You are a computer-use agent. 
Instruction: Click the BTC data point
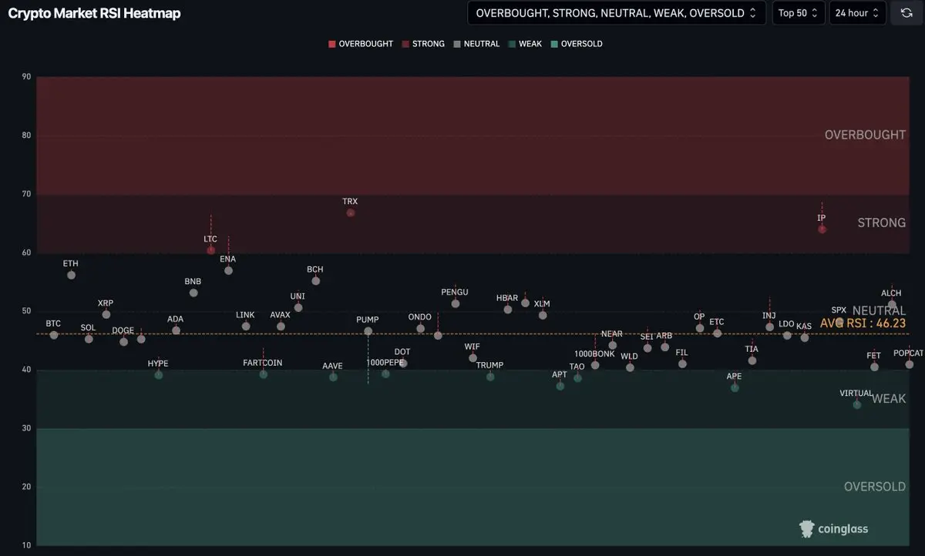pyautogui.click(x=53, y=335)
